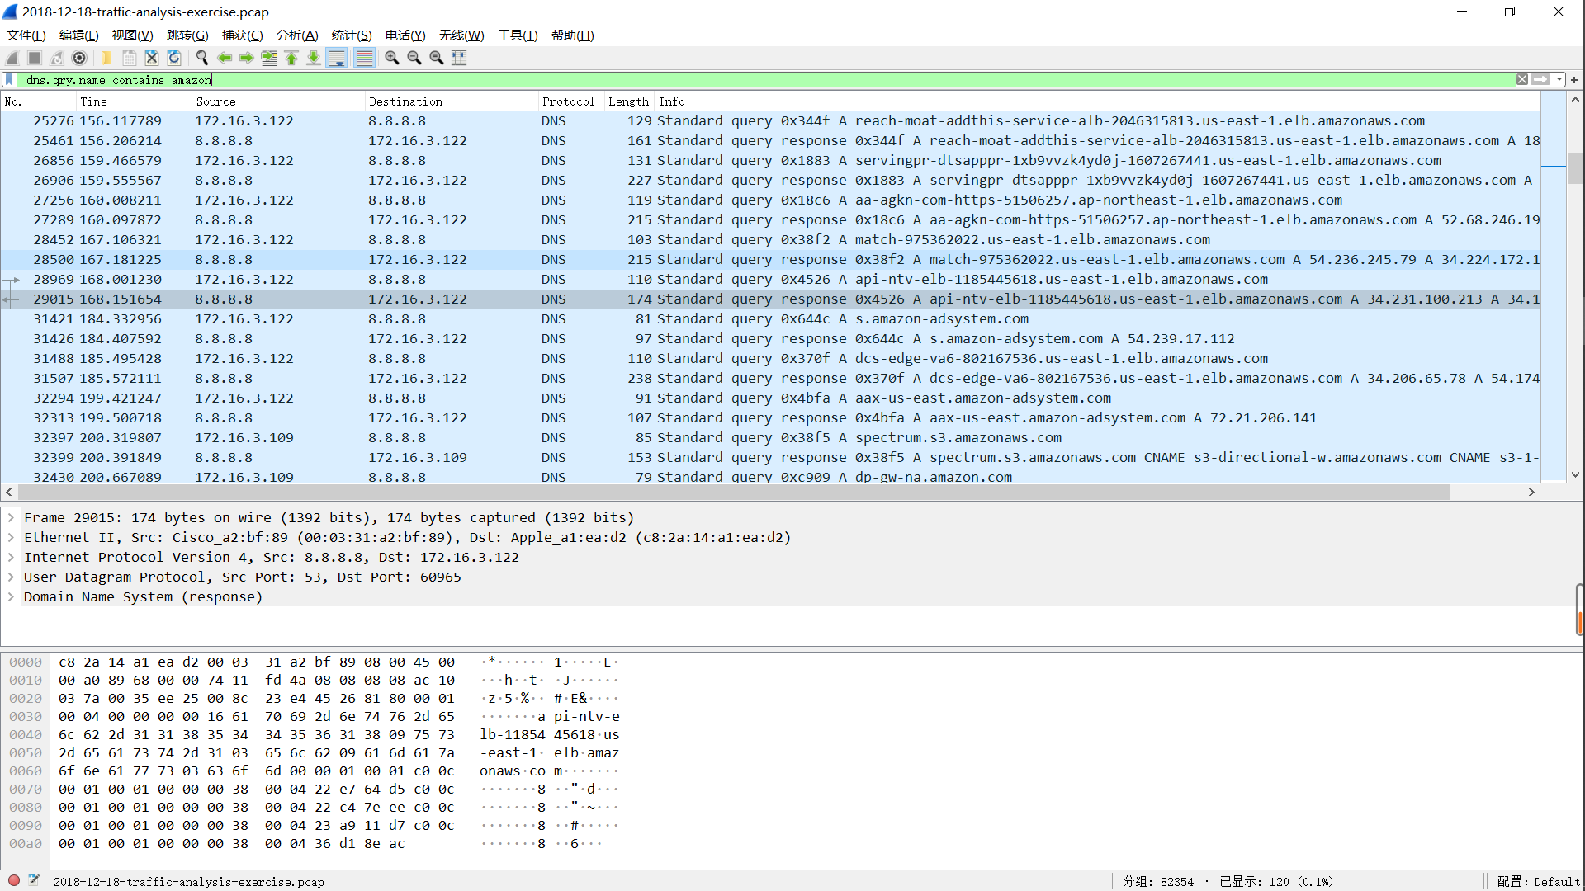Click into the display filter input field
Viewport: 1585px width, 891px height.
pos(768,80)
